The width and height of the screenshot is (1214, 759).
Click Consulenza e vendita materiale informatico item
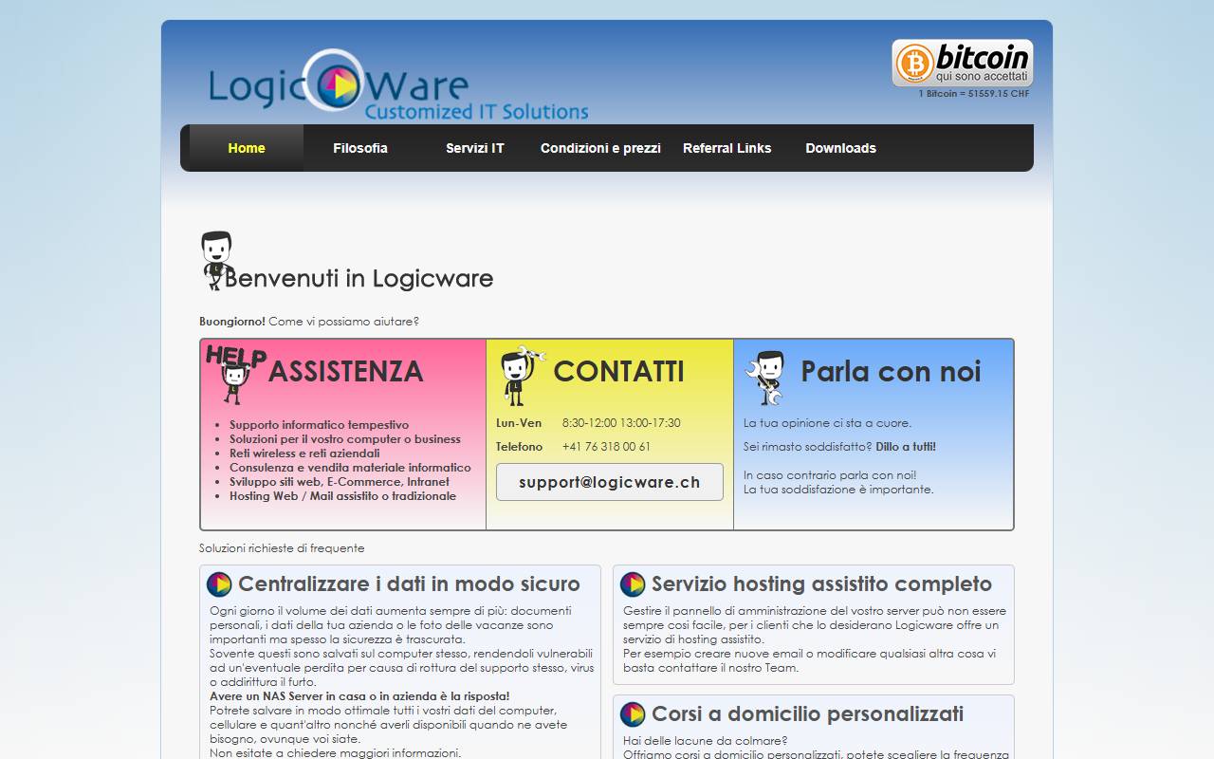tap(350, 468)
